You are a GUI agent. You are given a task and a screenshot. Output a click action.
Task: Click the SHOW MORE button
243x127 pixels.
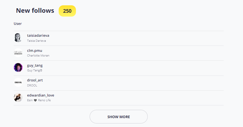pyautogui.click(x=119, y=117)
